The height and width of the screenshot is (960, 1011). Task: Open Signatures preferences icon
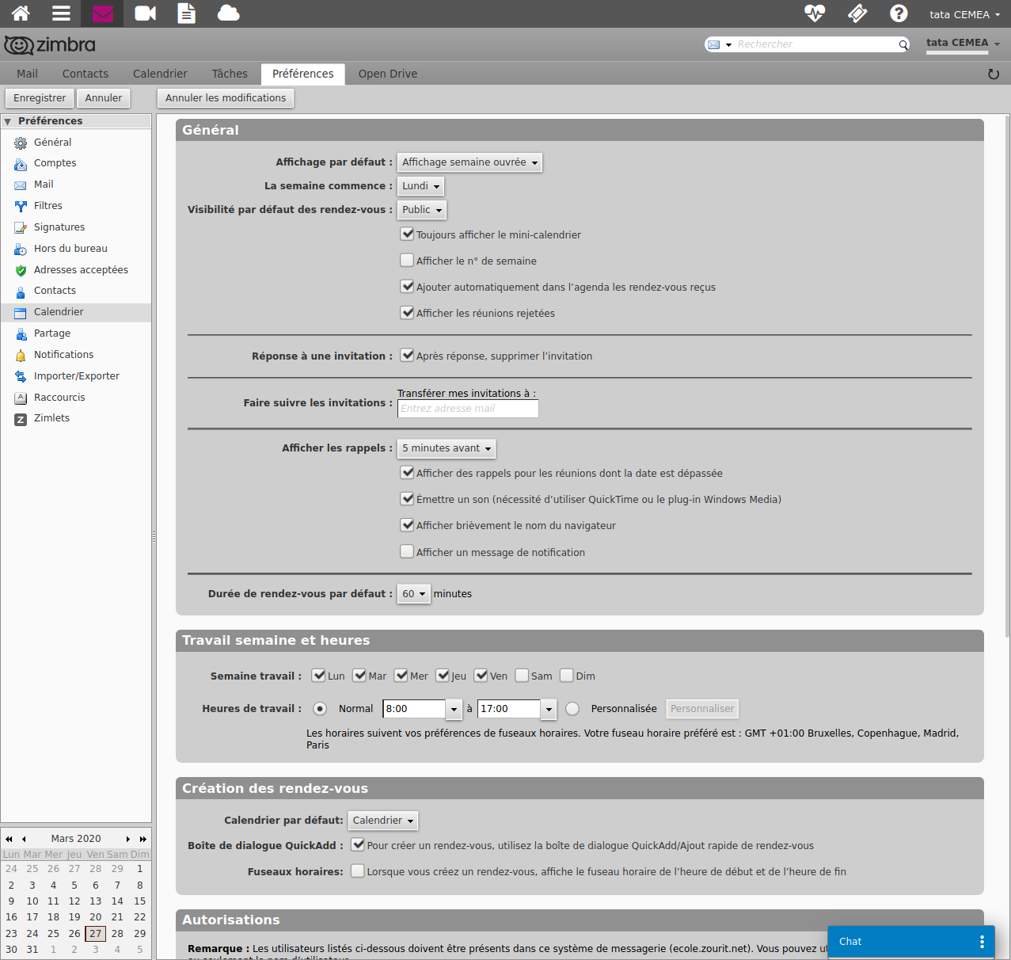pyautogui.click(x=21, y=228)
